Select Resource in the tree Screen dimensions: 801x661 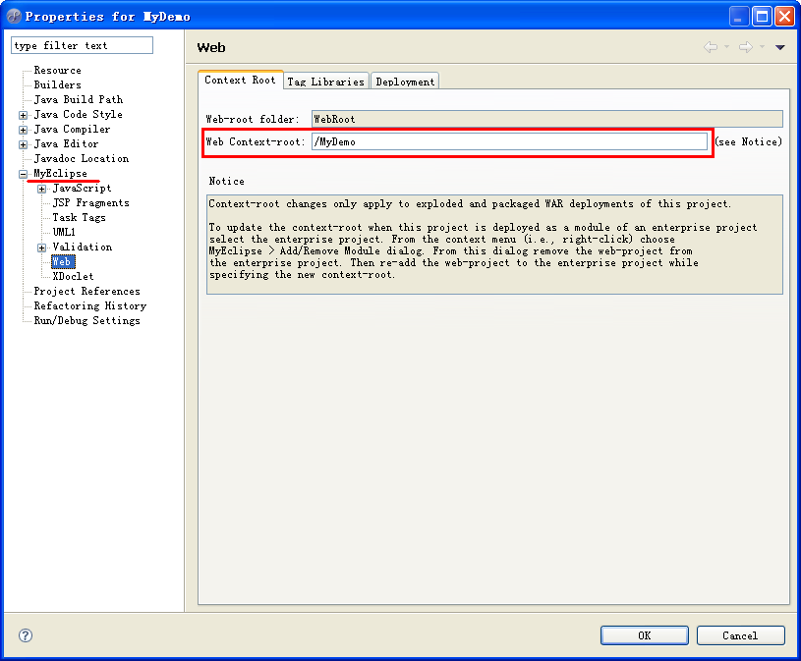pyautogui.click(x=58, y=71)
